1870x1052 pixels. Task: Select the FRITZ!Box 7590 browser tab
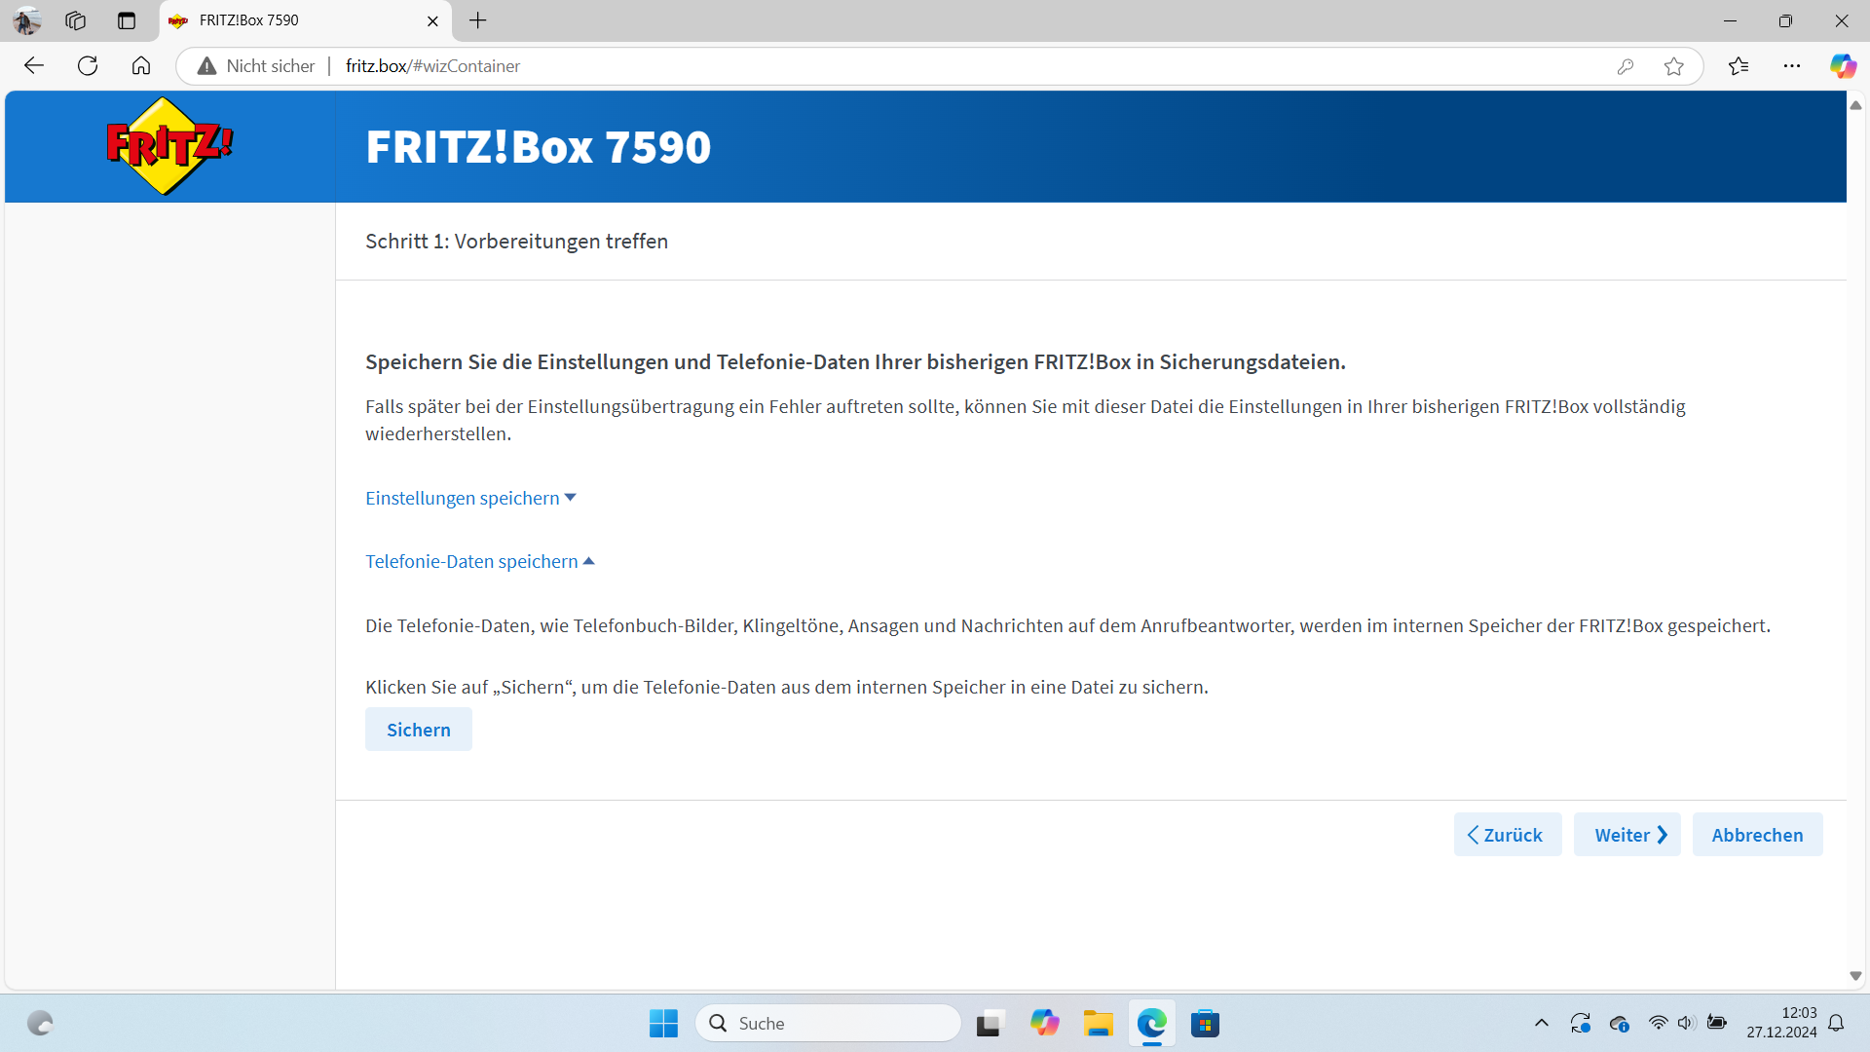pyautogui.click(x=292, y=20)
